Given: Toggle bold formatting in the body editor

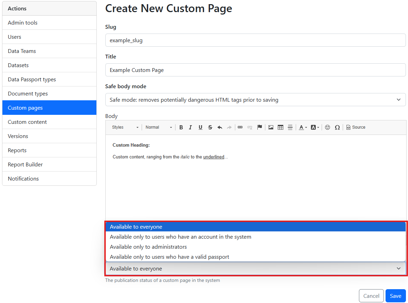Looking at the screenshot, I should 181,127.
